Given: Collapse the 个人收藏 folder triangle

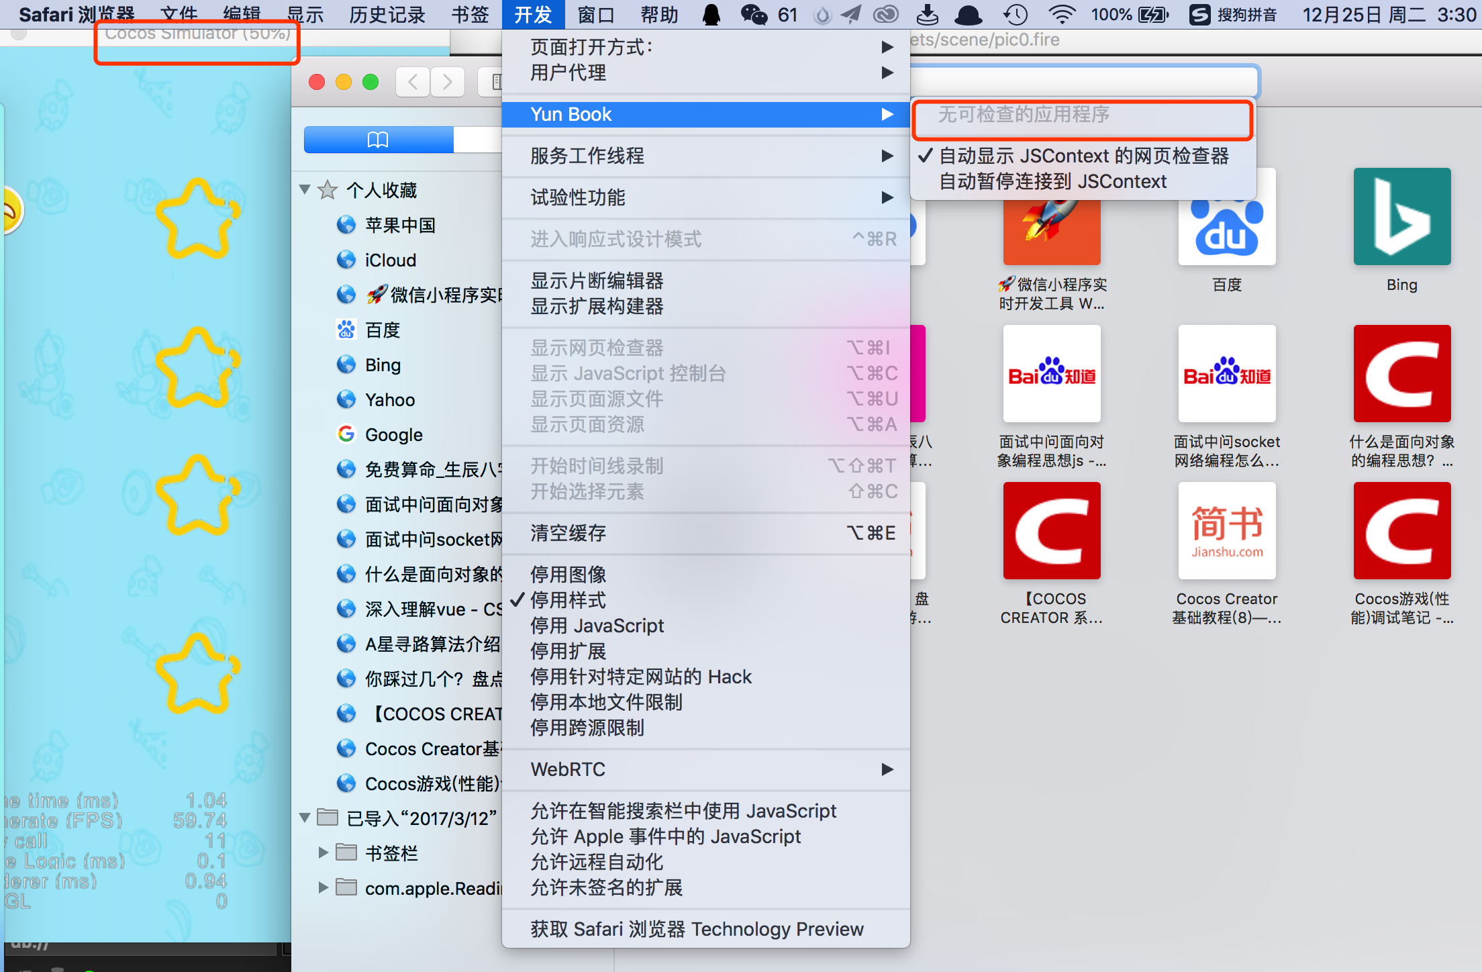Looking at the screenshot, I should [x=305, y=190].
